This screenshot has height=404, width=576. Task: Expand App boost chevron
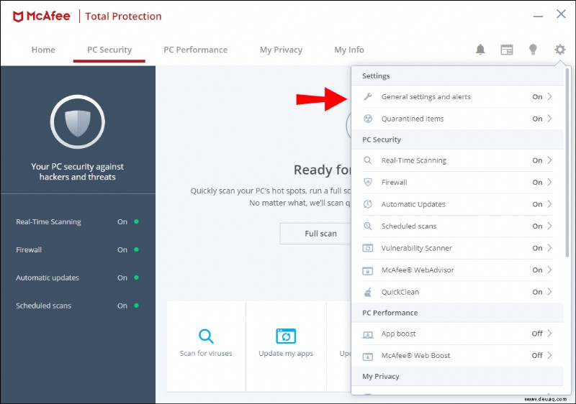coord(549,334)
